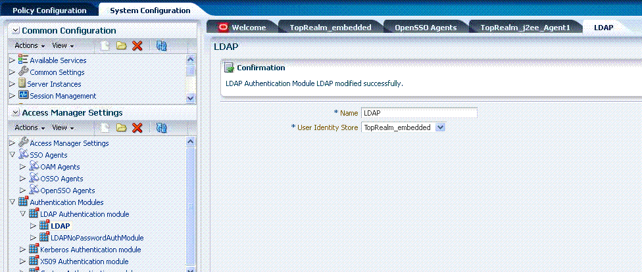Screen dimensions: 642x272
Task: Expand the Available Services node
Action: click(x=12, y=60)
